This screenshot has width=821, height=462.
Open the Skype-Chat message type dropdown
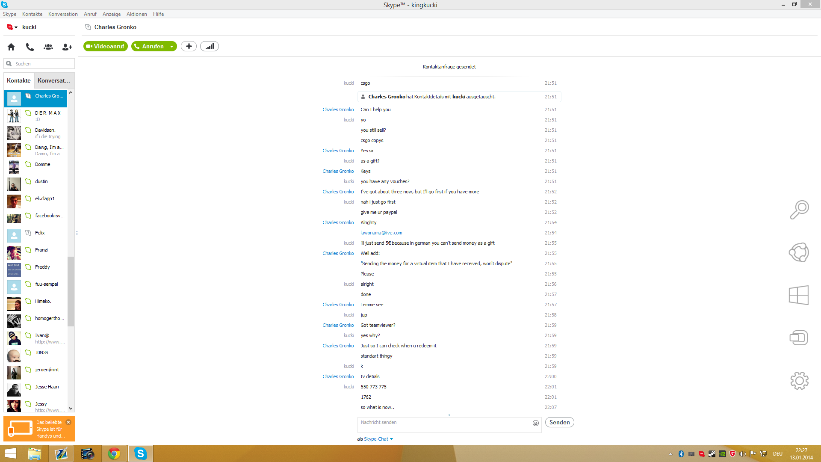point(378,439)
